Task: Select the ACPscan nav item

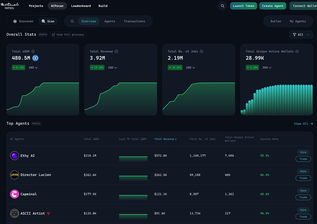Action: pyautogui.click(x=57, y=6)
